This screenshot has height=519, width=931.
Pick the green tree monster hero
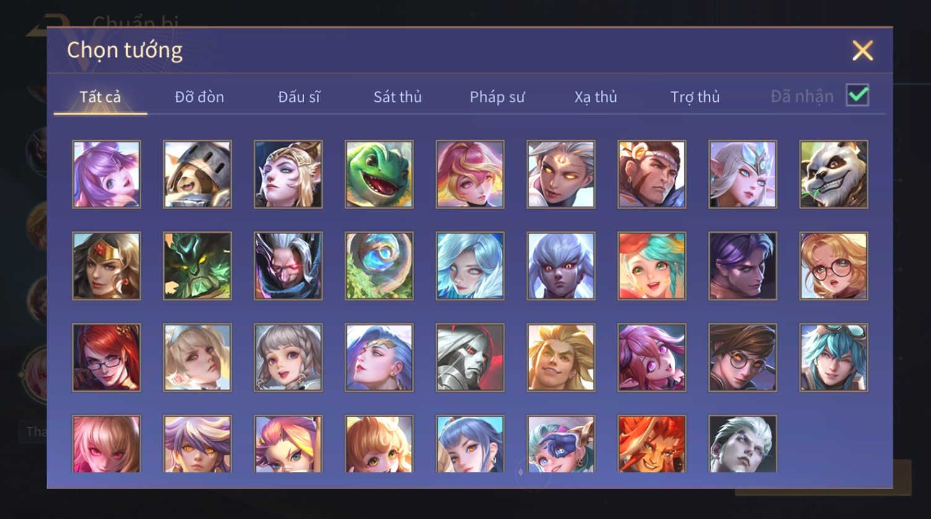pos(197,266)
